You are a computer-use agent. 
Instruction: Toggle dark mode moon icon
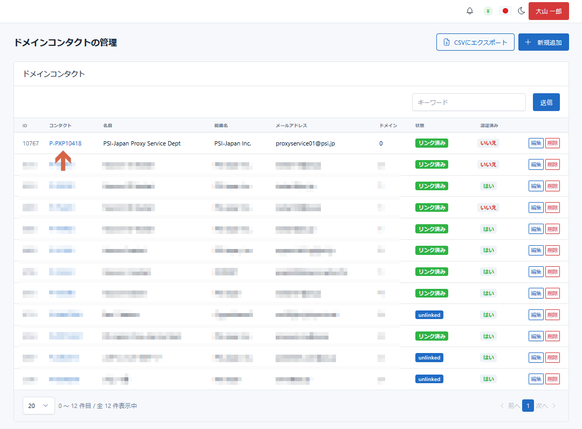tap(522, 11)
